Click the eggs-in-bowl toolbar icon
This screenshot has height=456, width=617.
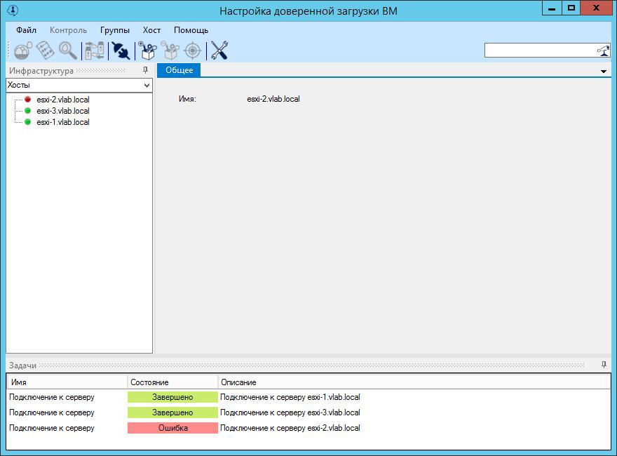(23, 51)
